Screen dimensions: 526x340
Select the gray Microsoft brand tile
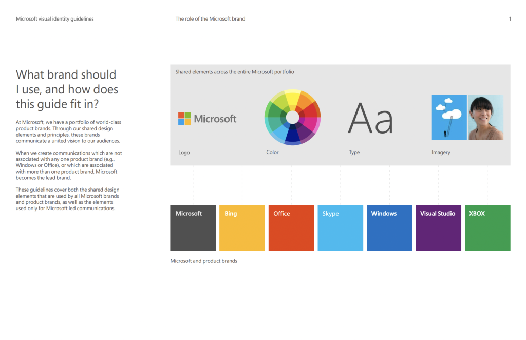(x=193, y=228)
